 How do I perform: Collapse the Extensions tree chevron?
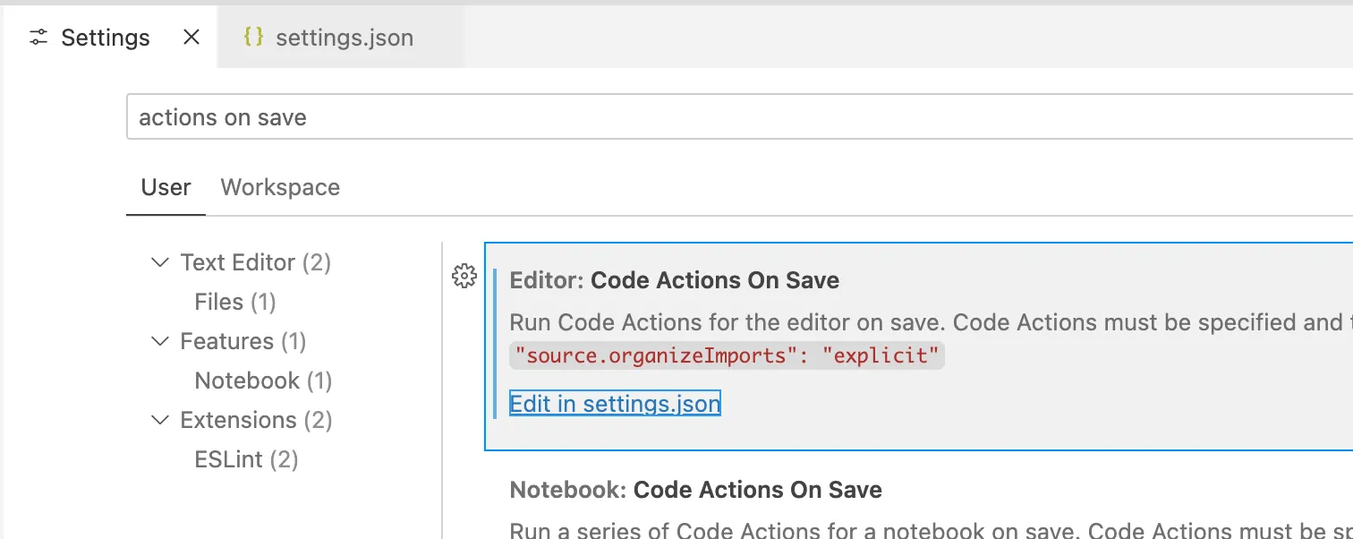[160, 420]
